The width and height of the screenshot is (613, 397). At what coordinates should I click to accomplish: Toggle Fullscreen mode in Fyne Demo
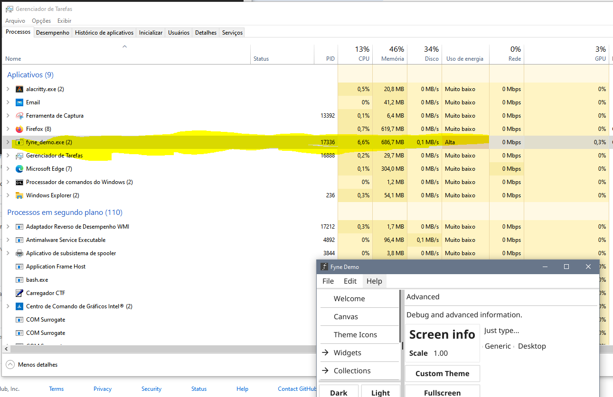pyautogui.click(x=442, y=392)
